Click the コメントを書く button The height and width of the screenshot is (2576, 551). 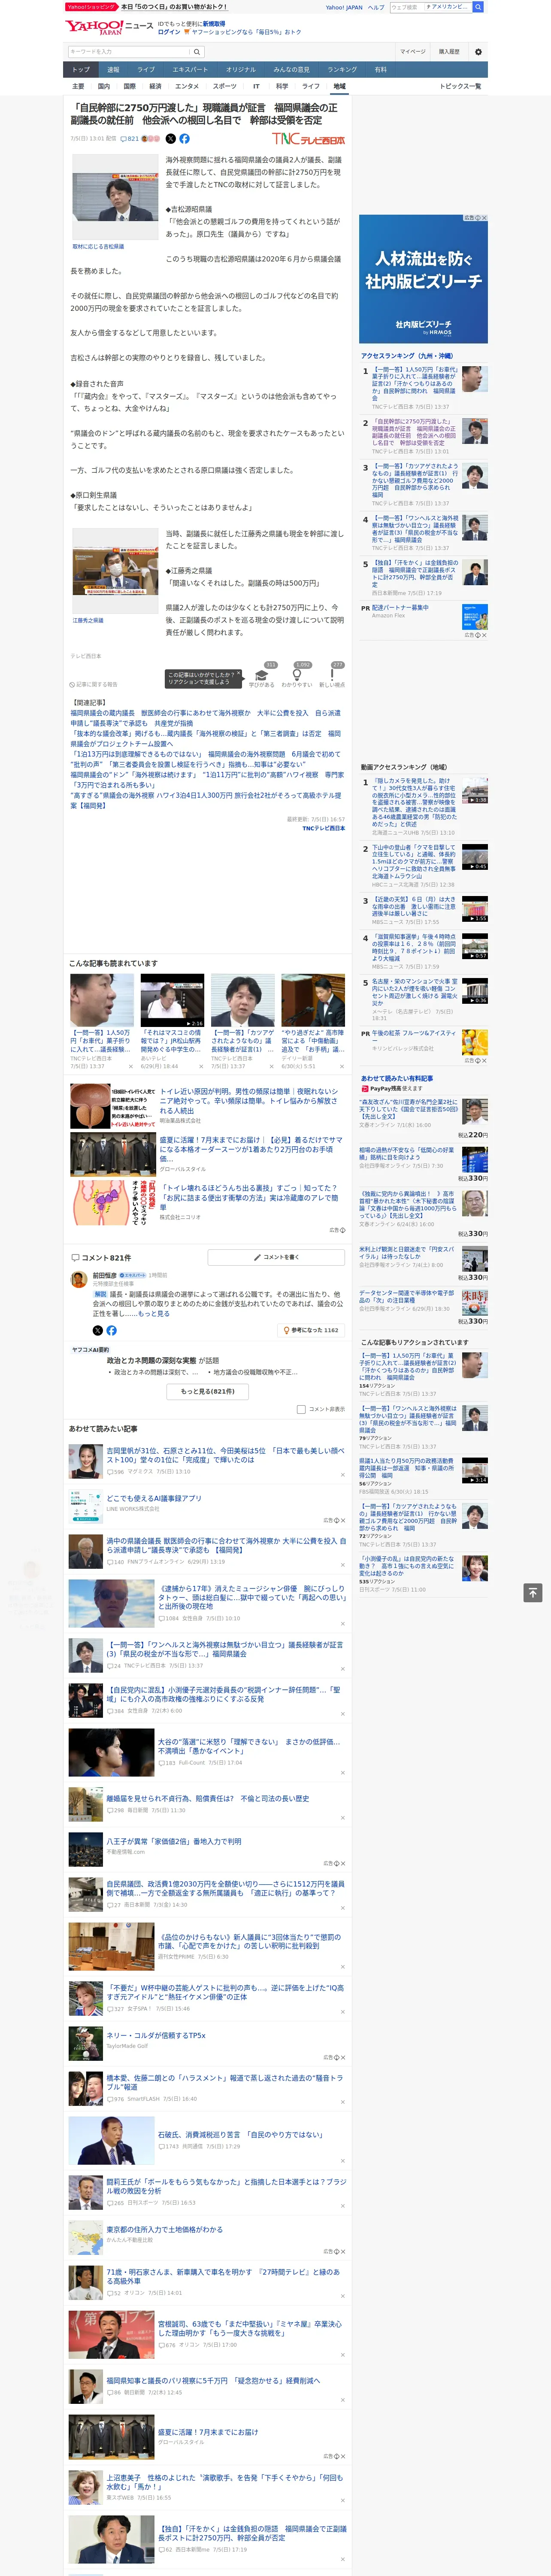click(276, 1257)
